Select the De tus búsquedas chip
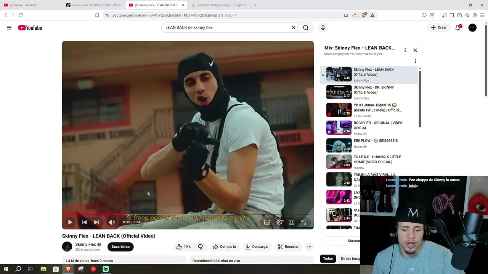The height and width of the screenshot is (274, 488). click(350, 258)
